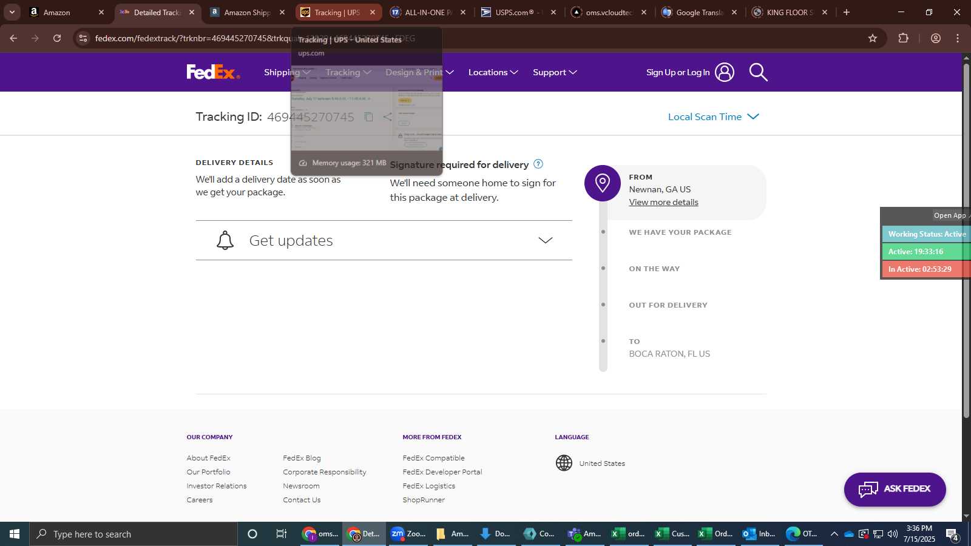The height and width of the screenshot is (546, 971).
Task: Click the globe language icon
Action: pos(564,463)
